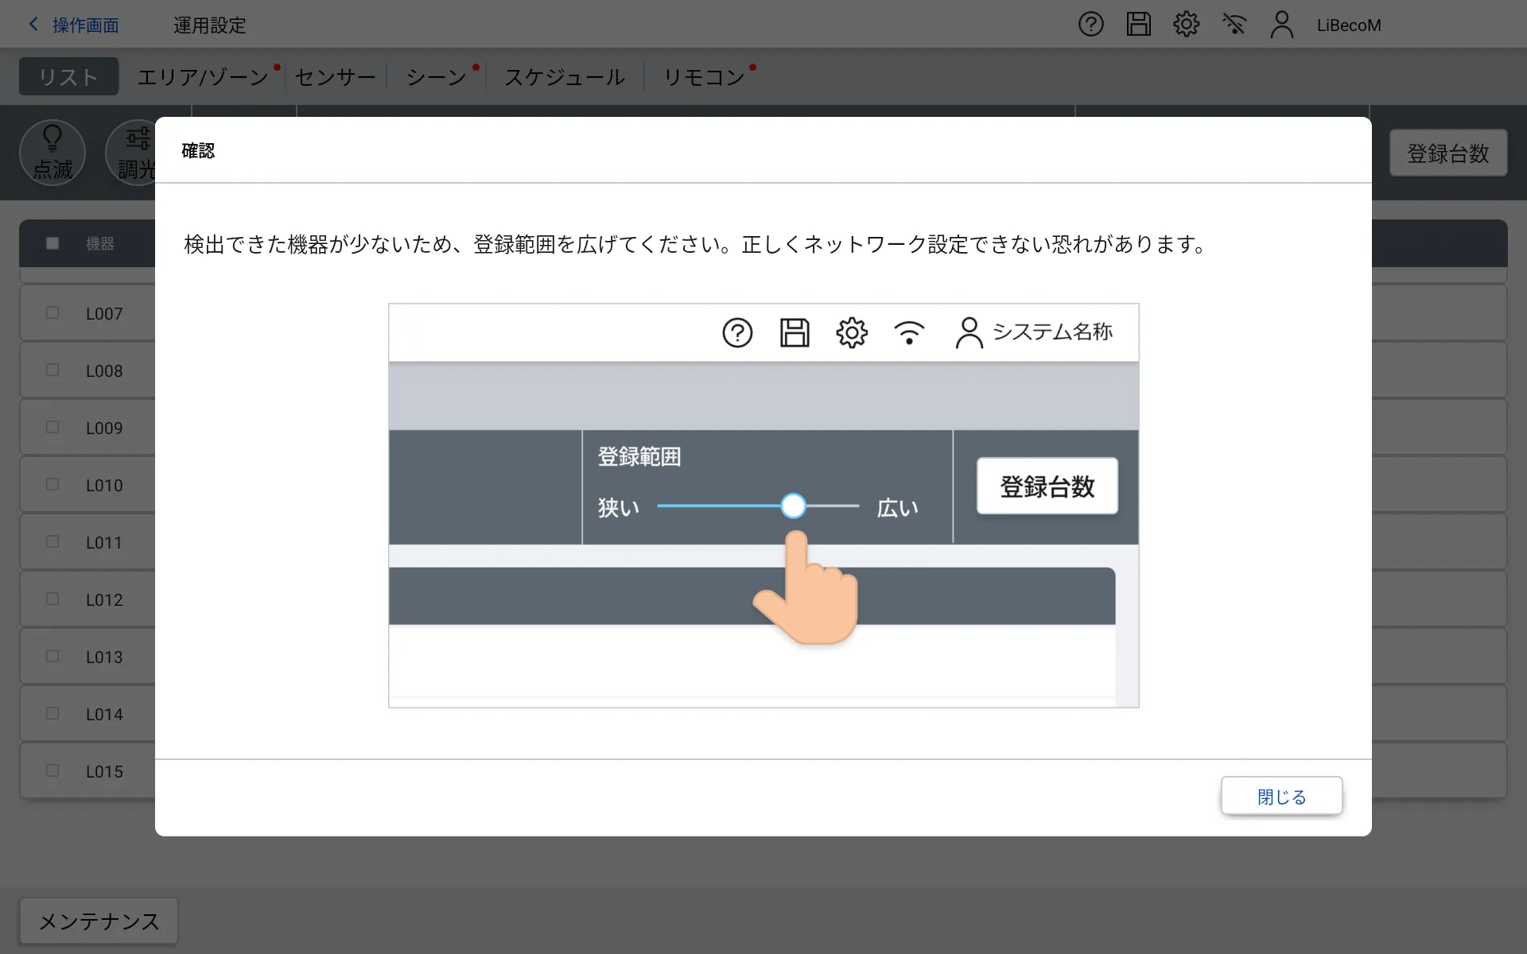
Task: Select all devices header checkbox
Action: coord(52,243)
